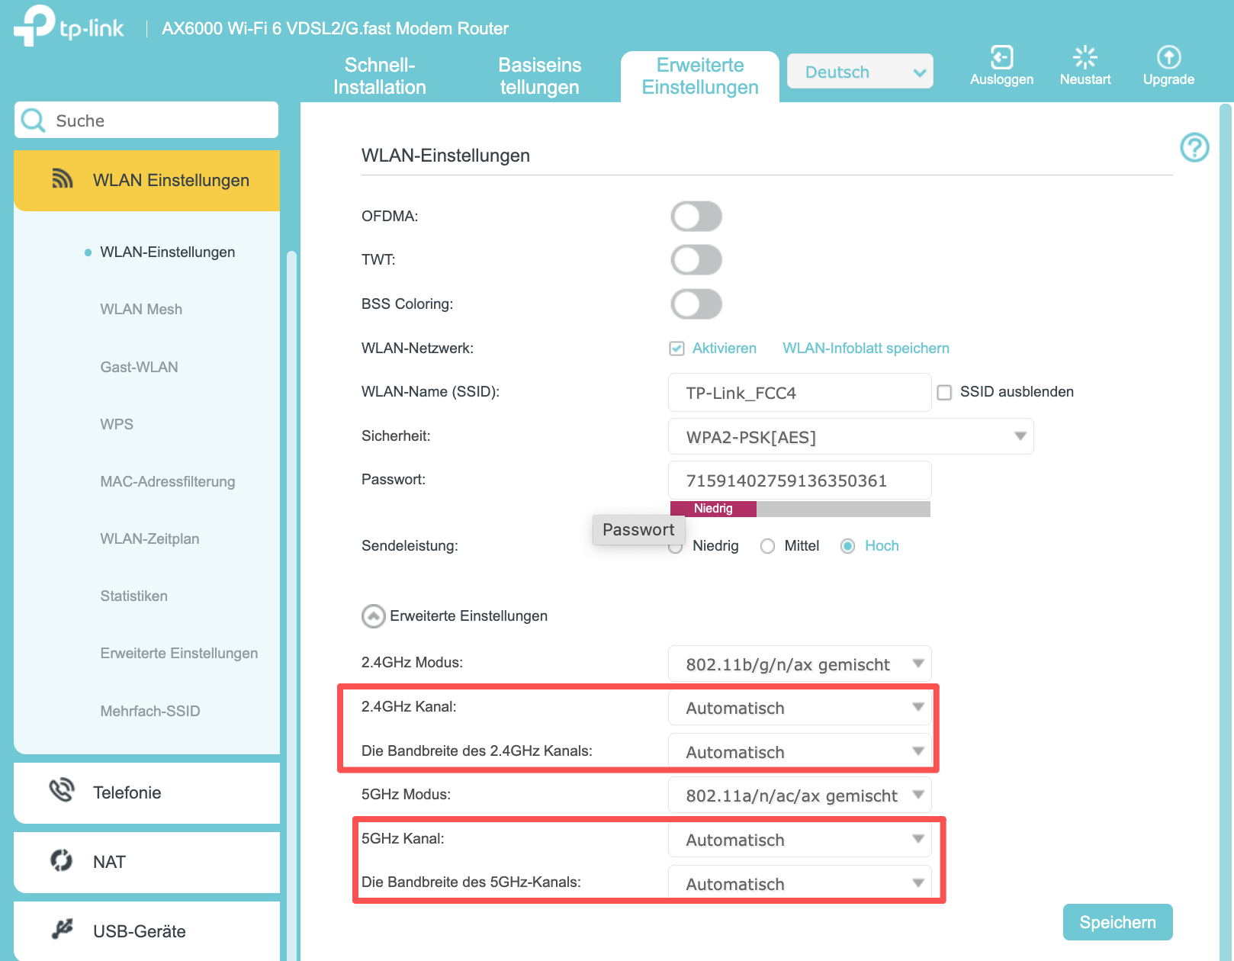
Task: Click the Ausloggen logout icon
Action: point(1001,57)
